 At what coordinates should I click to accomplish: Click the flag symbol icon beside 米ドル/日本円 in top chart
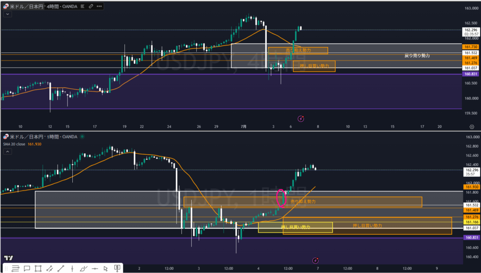point(6,6)
